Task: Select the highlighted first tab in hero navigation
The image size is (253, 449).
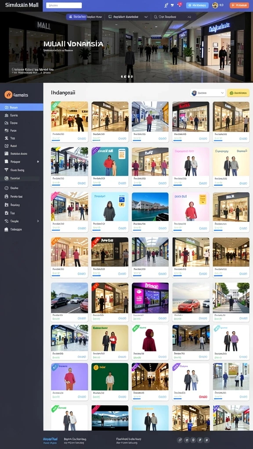Action: [76, 17]
